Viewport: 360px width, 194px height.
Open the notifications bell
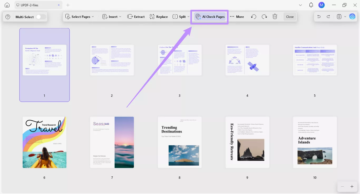point(311,5)
